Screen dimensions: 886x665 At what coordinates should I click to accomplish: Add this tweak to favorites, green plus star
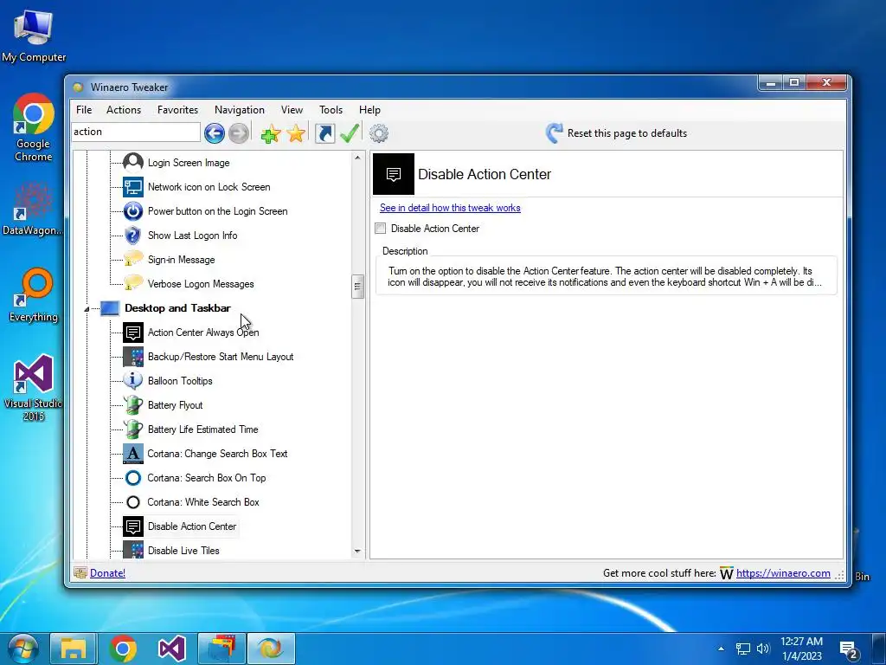click(271, 133)
